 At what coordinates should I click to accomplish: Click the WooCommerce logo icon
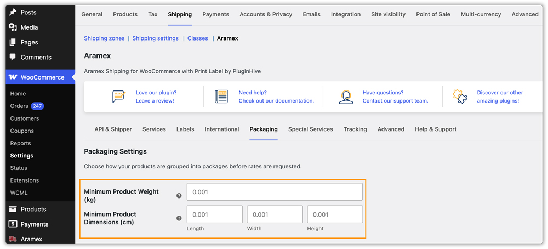tap(13, 77)
